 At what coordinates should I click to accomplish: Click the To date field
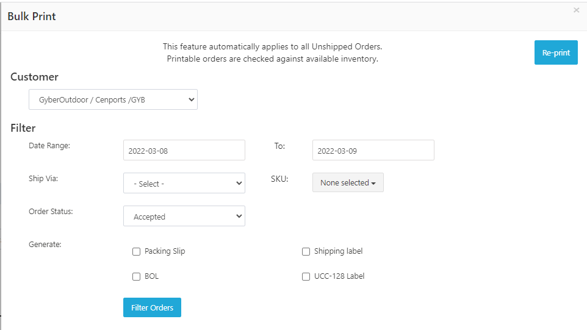pos(373,151)
